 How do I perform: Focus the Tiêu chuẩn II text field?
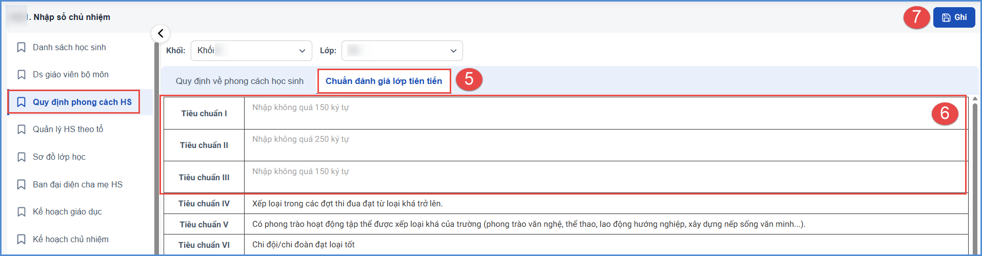606,145
